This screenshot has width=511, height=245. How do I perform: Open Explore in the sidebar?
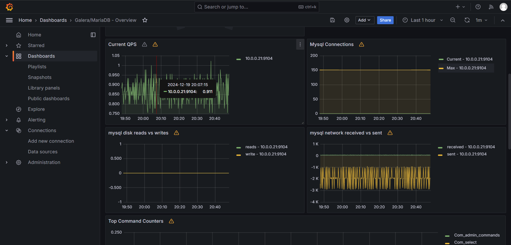pyautogui.click(x=36, y=109)
